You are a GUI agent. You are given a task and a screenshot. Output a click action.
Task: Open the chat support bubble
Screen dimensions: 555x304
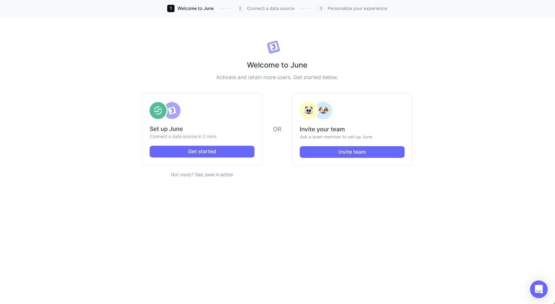539,289
